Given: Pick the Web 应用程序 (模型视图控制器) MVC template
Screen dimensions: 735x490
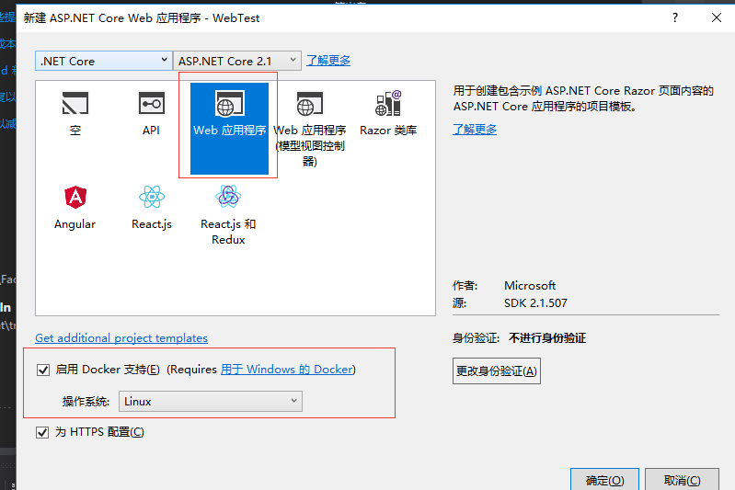Looking at the screenshot, I should click(310, 129).
